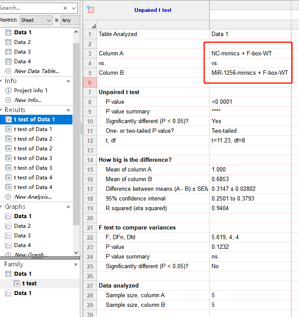299x317 pixels.
Task: Open Data 4 data table
Action: (x=22, y=62)
